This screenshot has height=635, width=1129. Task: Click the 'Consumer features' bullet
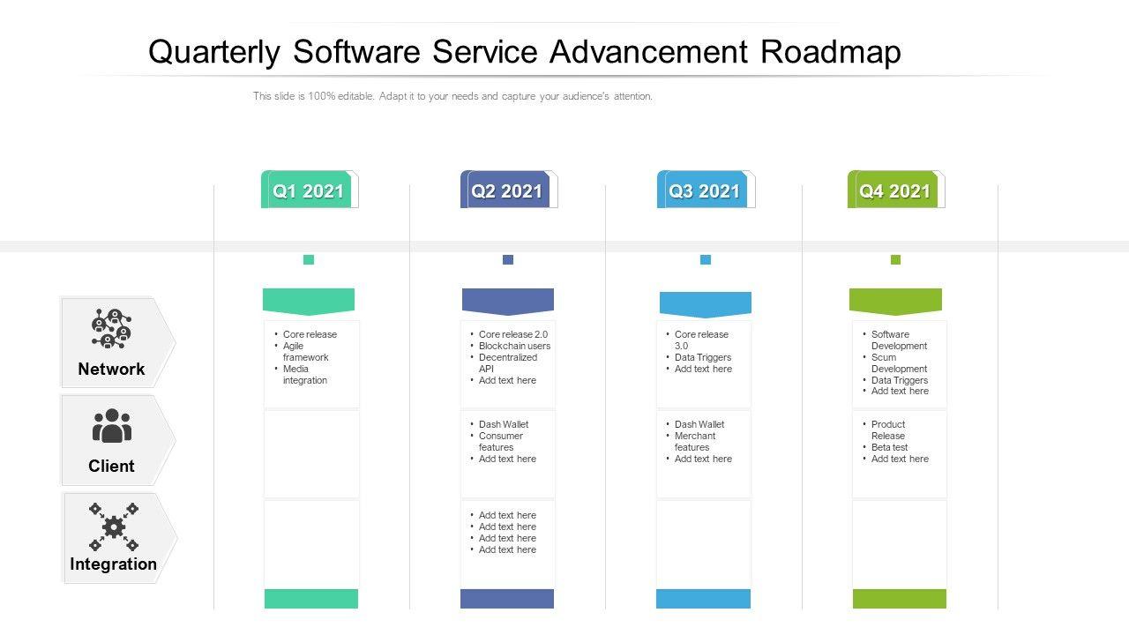point(501,442)
